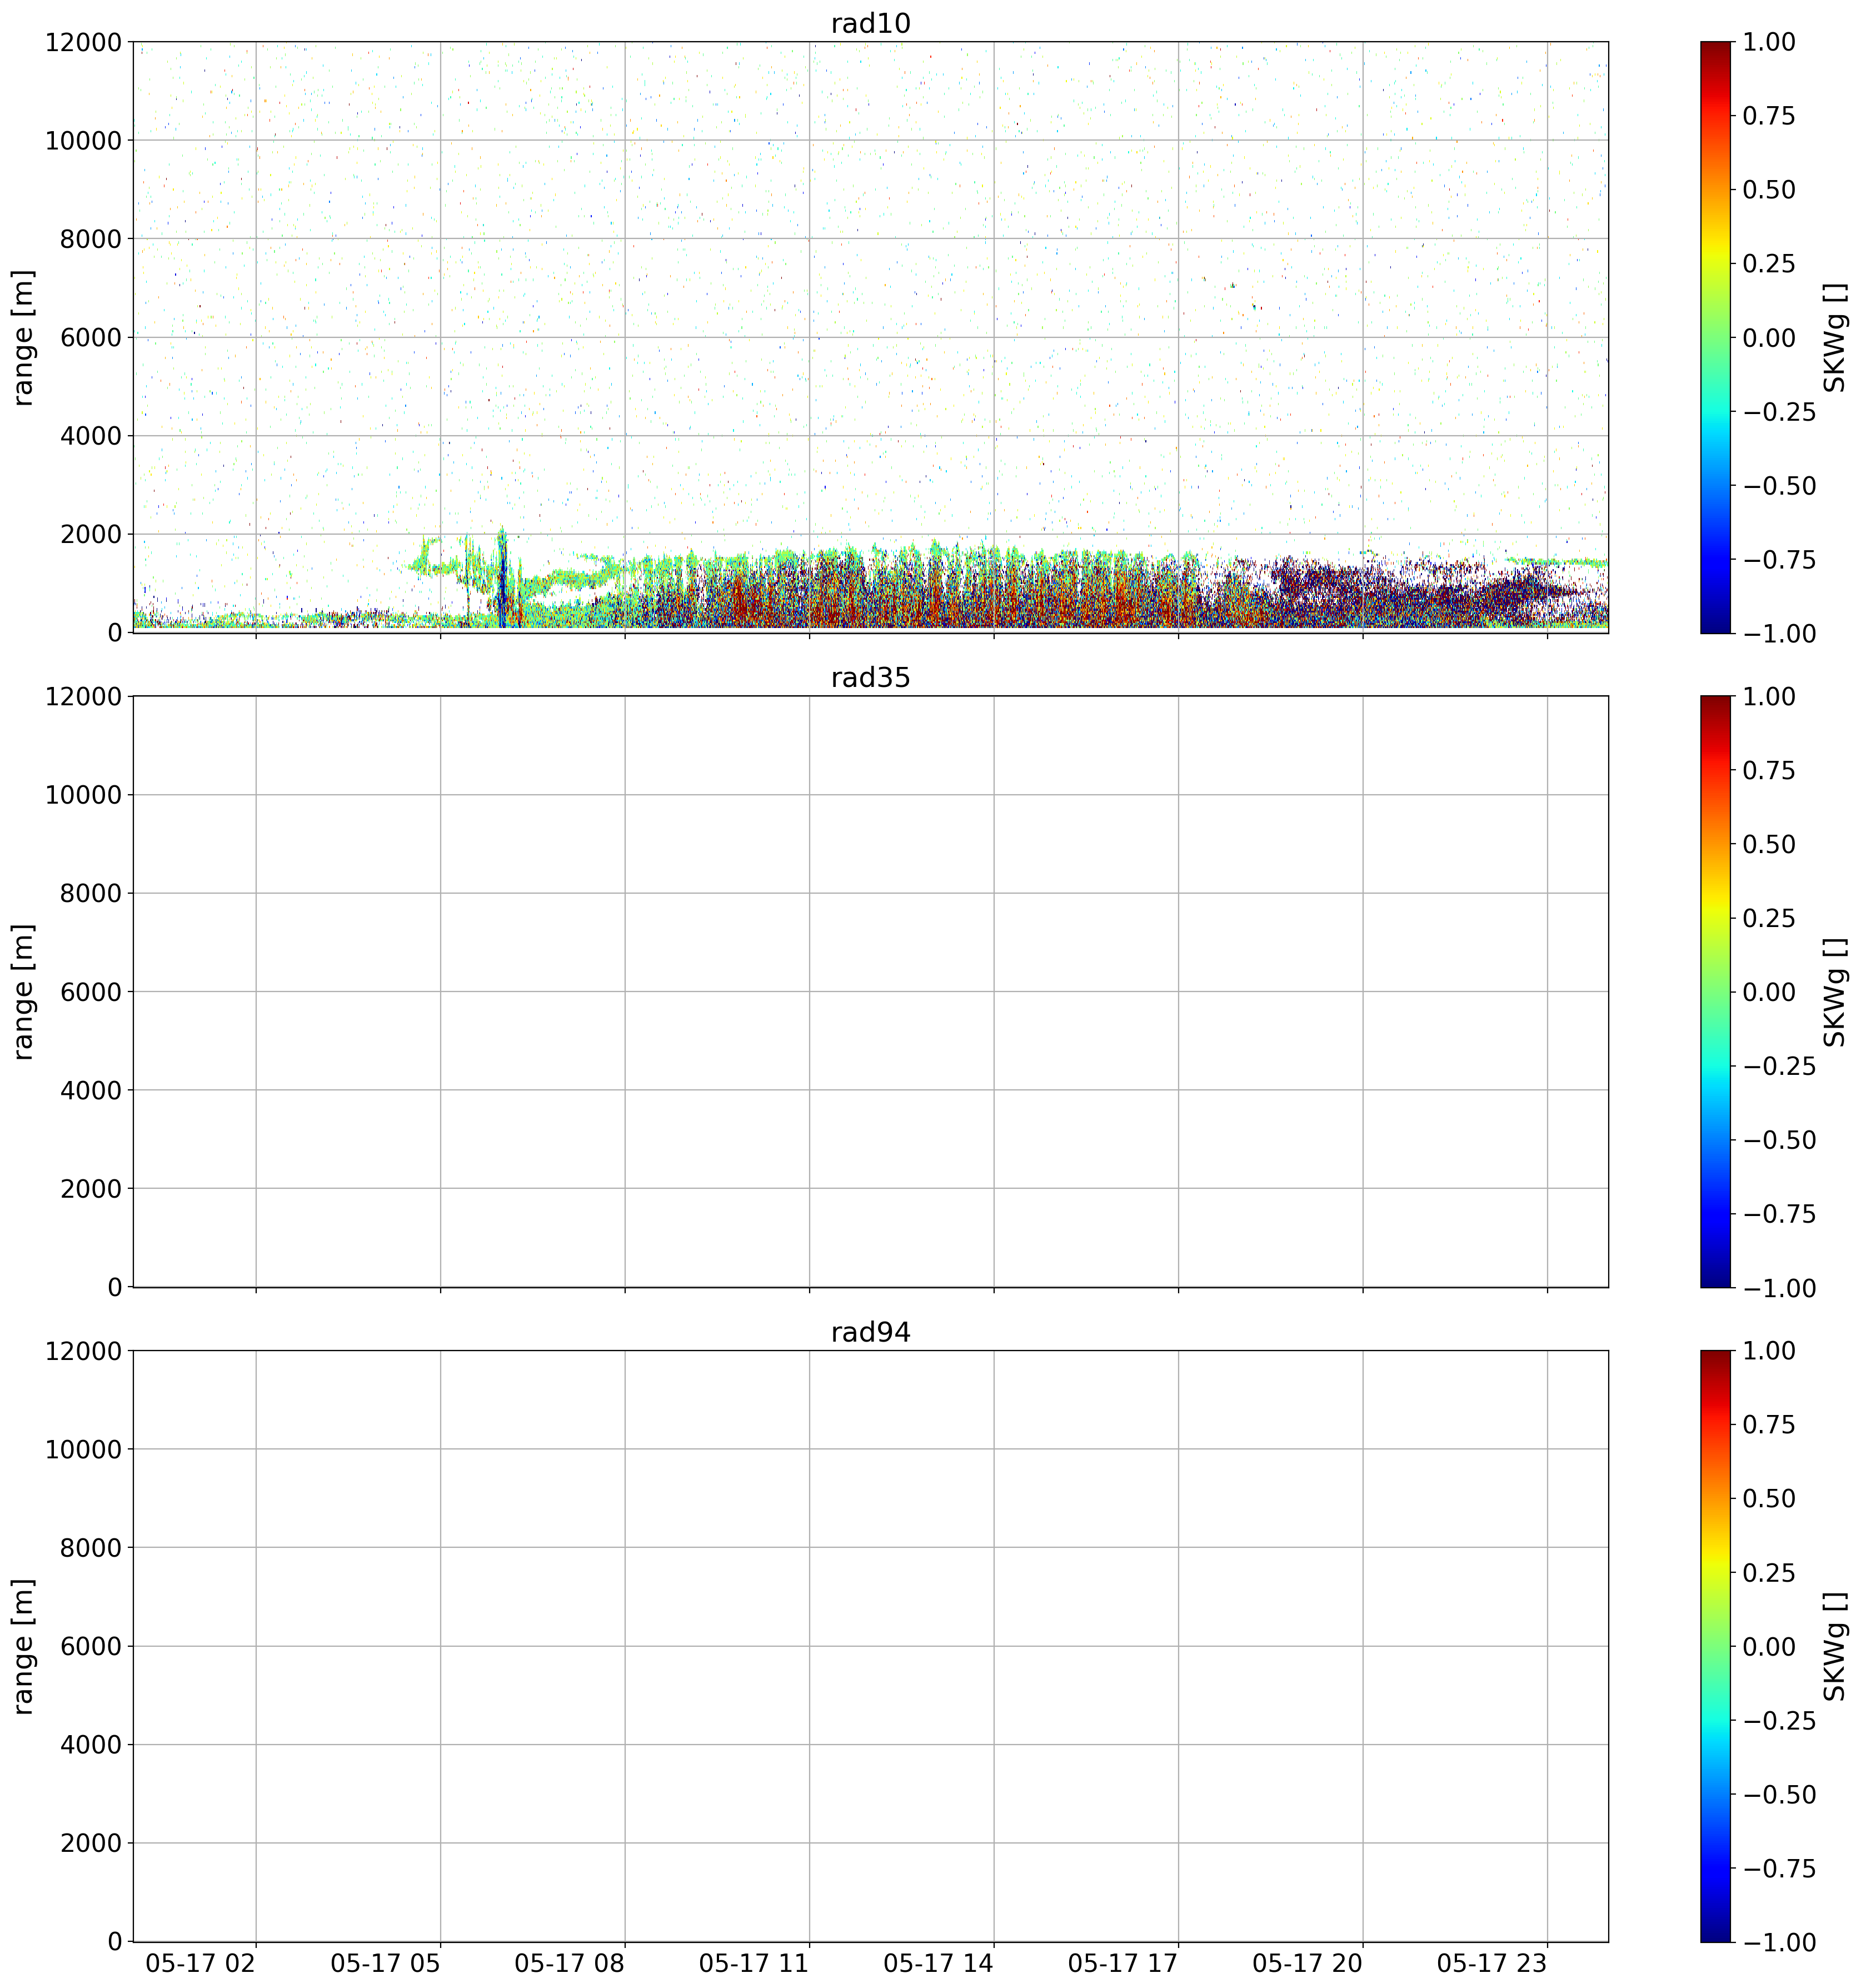Click the '05-17 05' x-axis label

coord(385,1964)
